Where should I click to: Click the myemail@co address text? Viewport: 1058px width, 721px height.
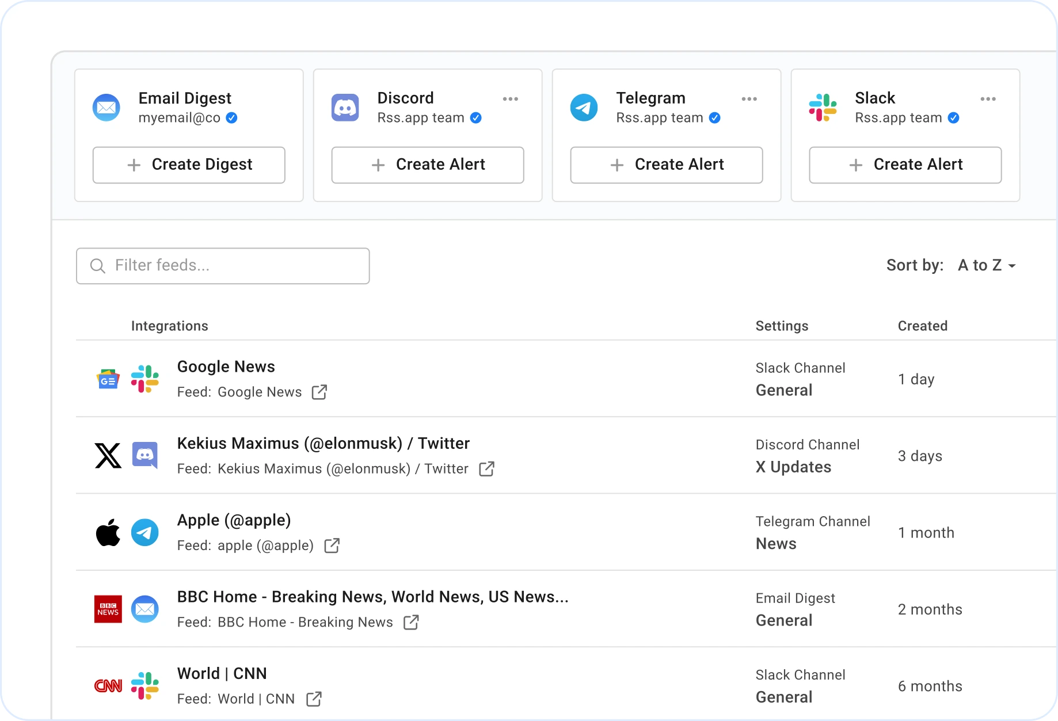click(x=180, y=118)
